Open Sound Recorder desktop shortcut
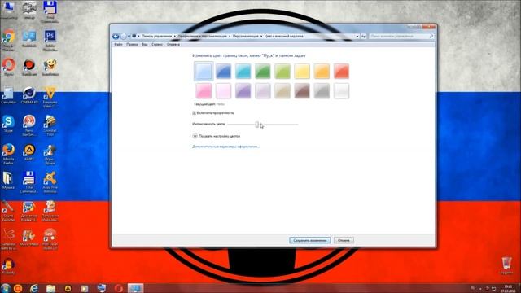This screenshot has height=293, width=521. point(8,211)
